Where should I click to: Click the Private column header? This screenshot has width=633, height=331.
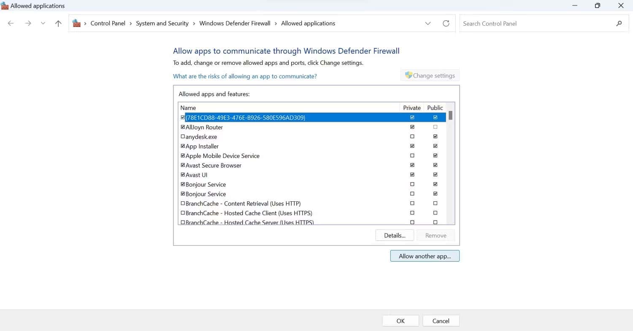[x=412, y=108]
